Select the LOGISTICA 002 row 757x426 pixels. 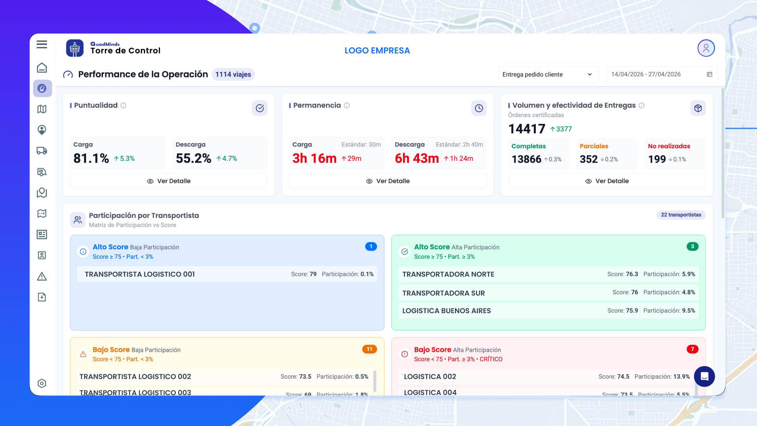pyautogui.click(x=546, y=377)
